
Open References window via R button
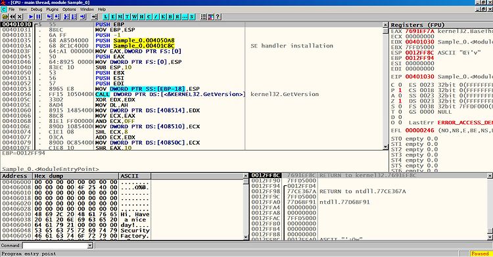click(178, 17)
